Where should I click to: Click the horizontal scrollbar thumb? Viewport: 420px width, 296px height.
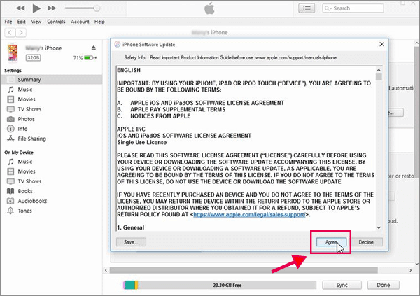click(x=244, y=270)
